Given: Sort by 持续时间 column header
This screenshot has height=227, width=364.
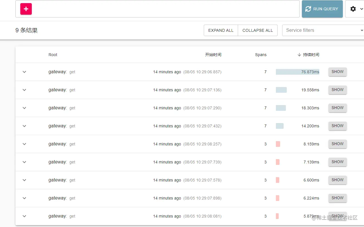Looking at the screenshot, I should coord(308,55).
